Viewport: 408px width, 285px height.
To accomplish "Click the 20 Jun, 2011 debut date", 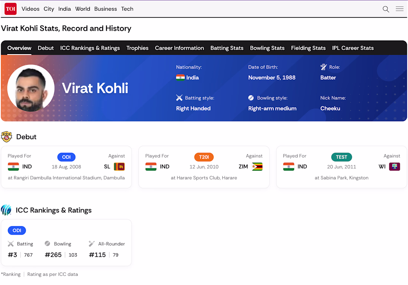I will pos(341,167).
